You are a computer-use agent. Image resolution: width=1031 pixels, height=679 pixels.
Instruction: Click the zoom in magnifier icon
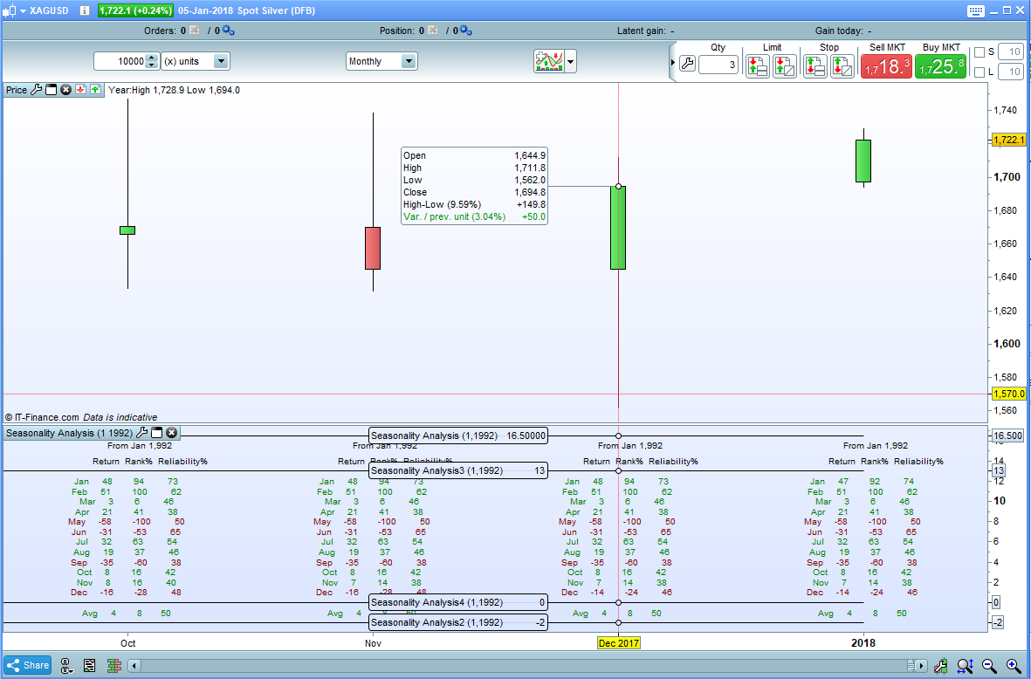pos(1013,666)
